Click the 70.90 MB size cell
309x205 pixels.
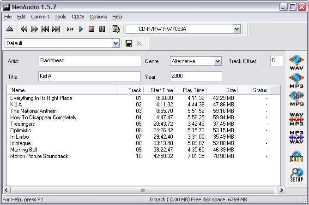pyautogui.click(x=224, y=156)
